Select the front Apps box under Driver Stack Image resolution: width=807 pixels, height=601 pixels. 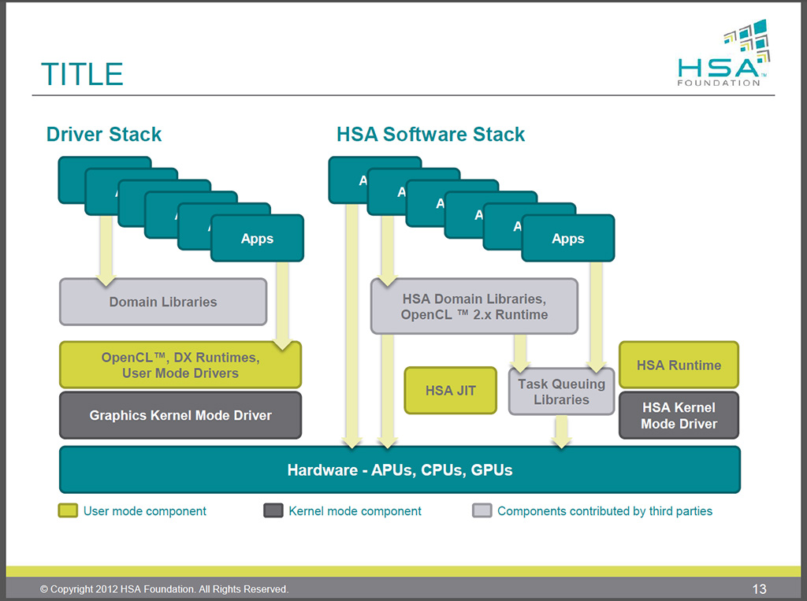coord(257,239)
